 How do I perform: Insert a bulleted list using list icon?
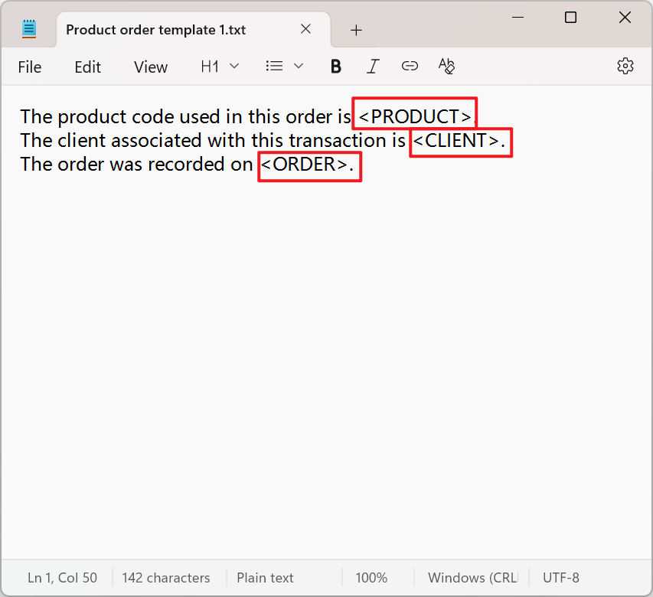point(274,66)
